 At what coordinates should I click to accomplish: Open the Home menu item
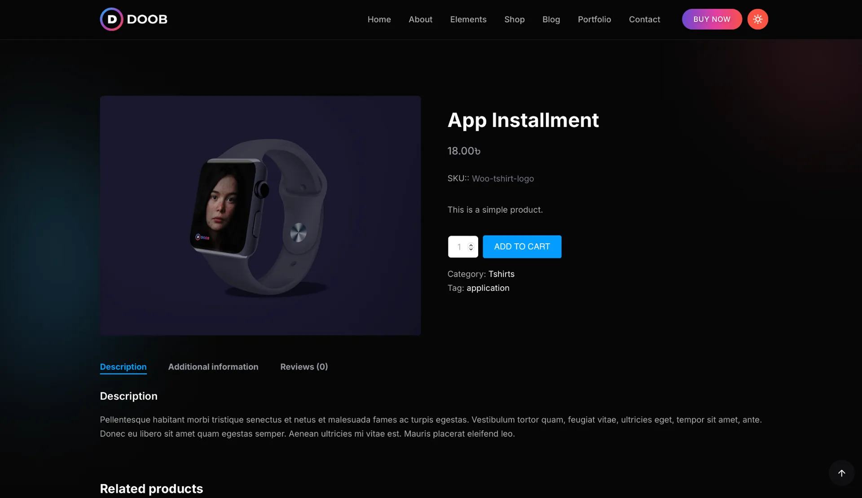(x=379, y=19)
